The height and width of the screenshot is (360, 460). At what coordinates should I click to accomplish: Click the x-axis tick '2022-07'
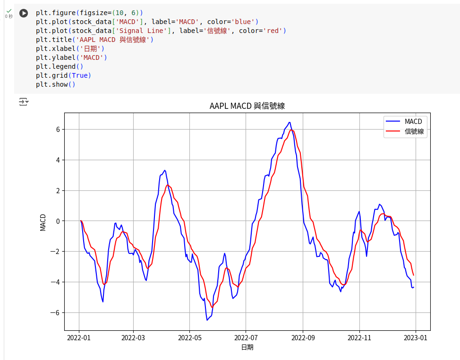[x=246, y=338]
